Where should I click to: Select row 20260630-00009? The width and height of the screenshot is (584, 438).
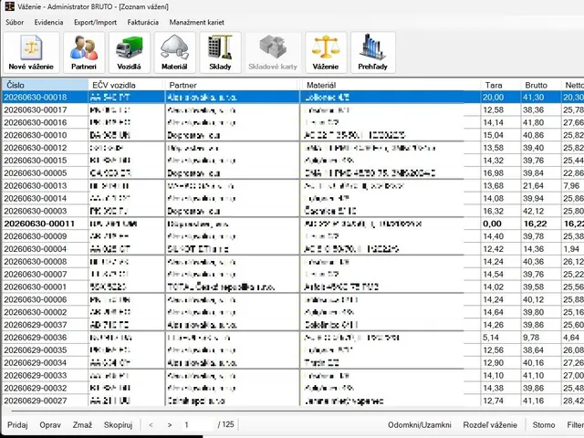[293, 236]
